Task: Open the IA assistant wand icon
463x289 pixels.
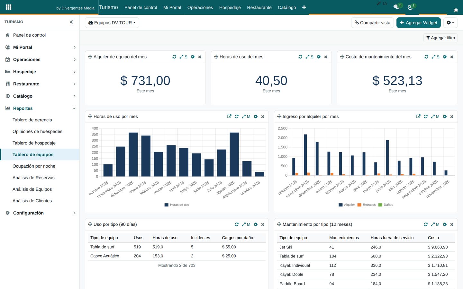Action: point(382,4)
